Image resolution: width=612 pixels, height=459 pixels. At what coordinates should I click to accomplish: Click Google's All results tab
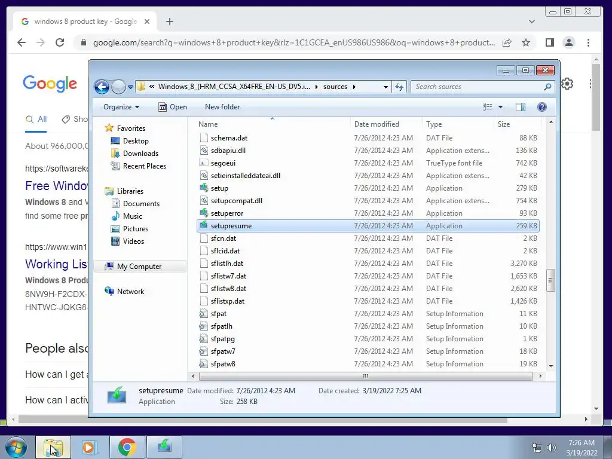[x=36, y=120]
